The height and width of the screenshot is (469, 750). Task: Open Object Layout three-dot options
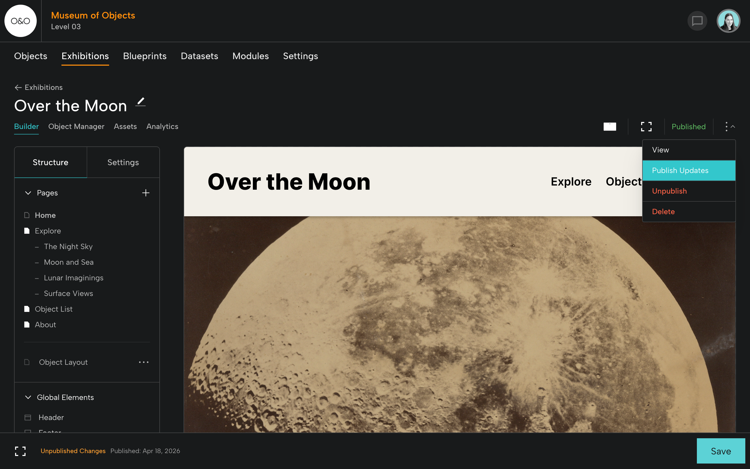point(144,362)
